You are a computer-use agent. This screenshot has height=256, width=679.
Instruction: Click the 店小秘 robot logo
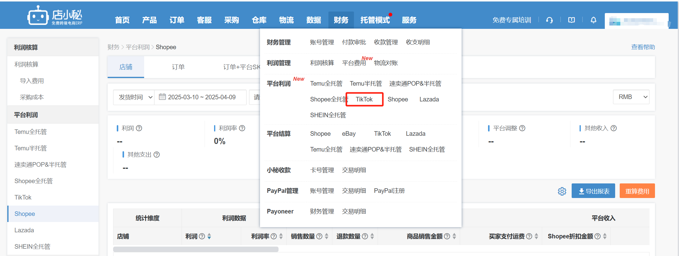pos(55,15)
